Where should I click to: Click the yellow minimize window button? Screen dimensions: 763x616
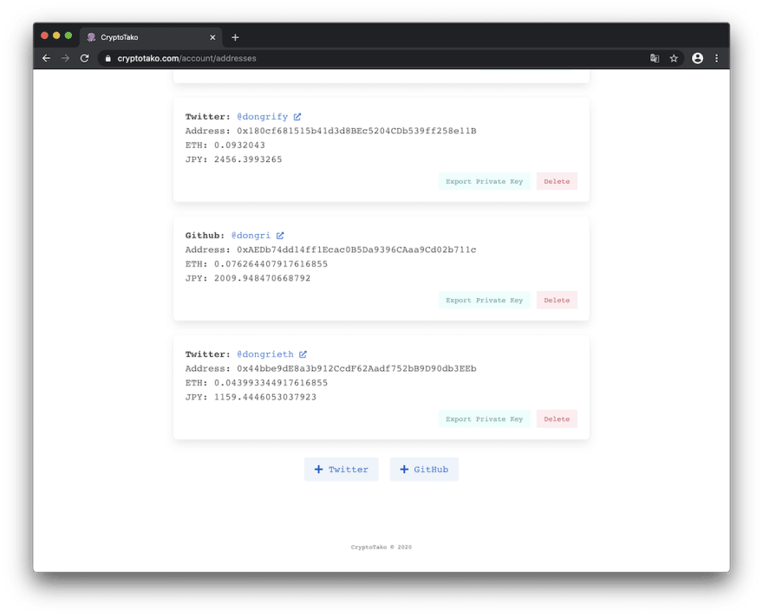pos(56,36)
